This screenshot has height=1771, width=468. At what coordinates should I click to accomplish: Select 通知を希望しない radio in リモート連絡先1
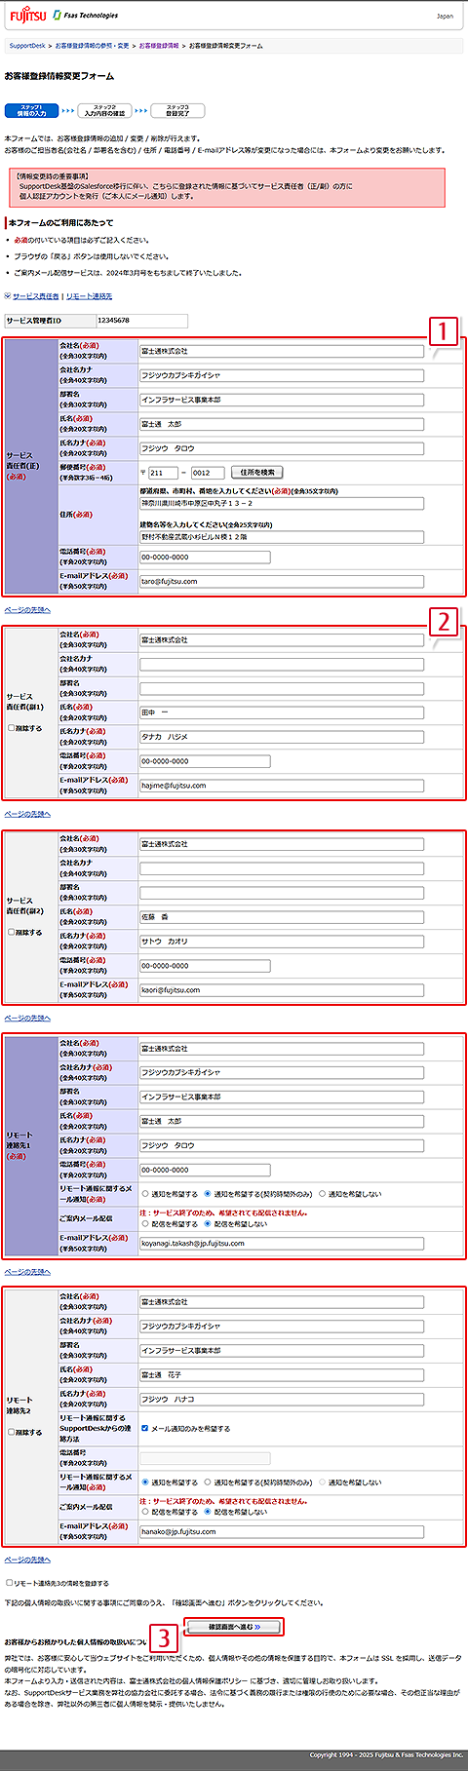[323, 1194]
